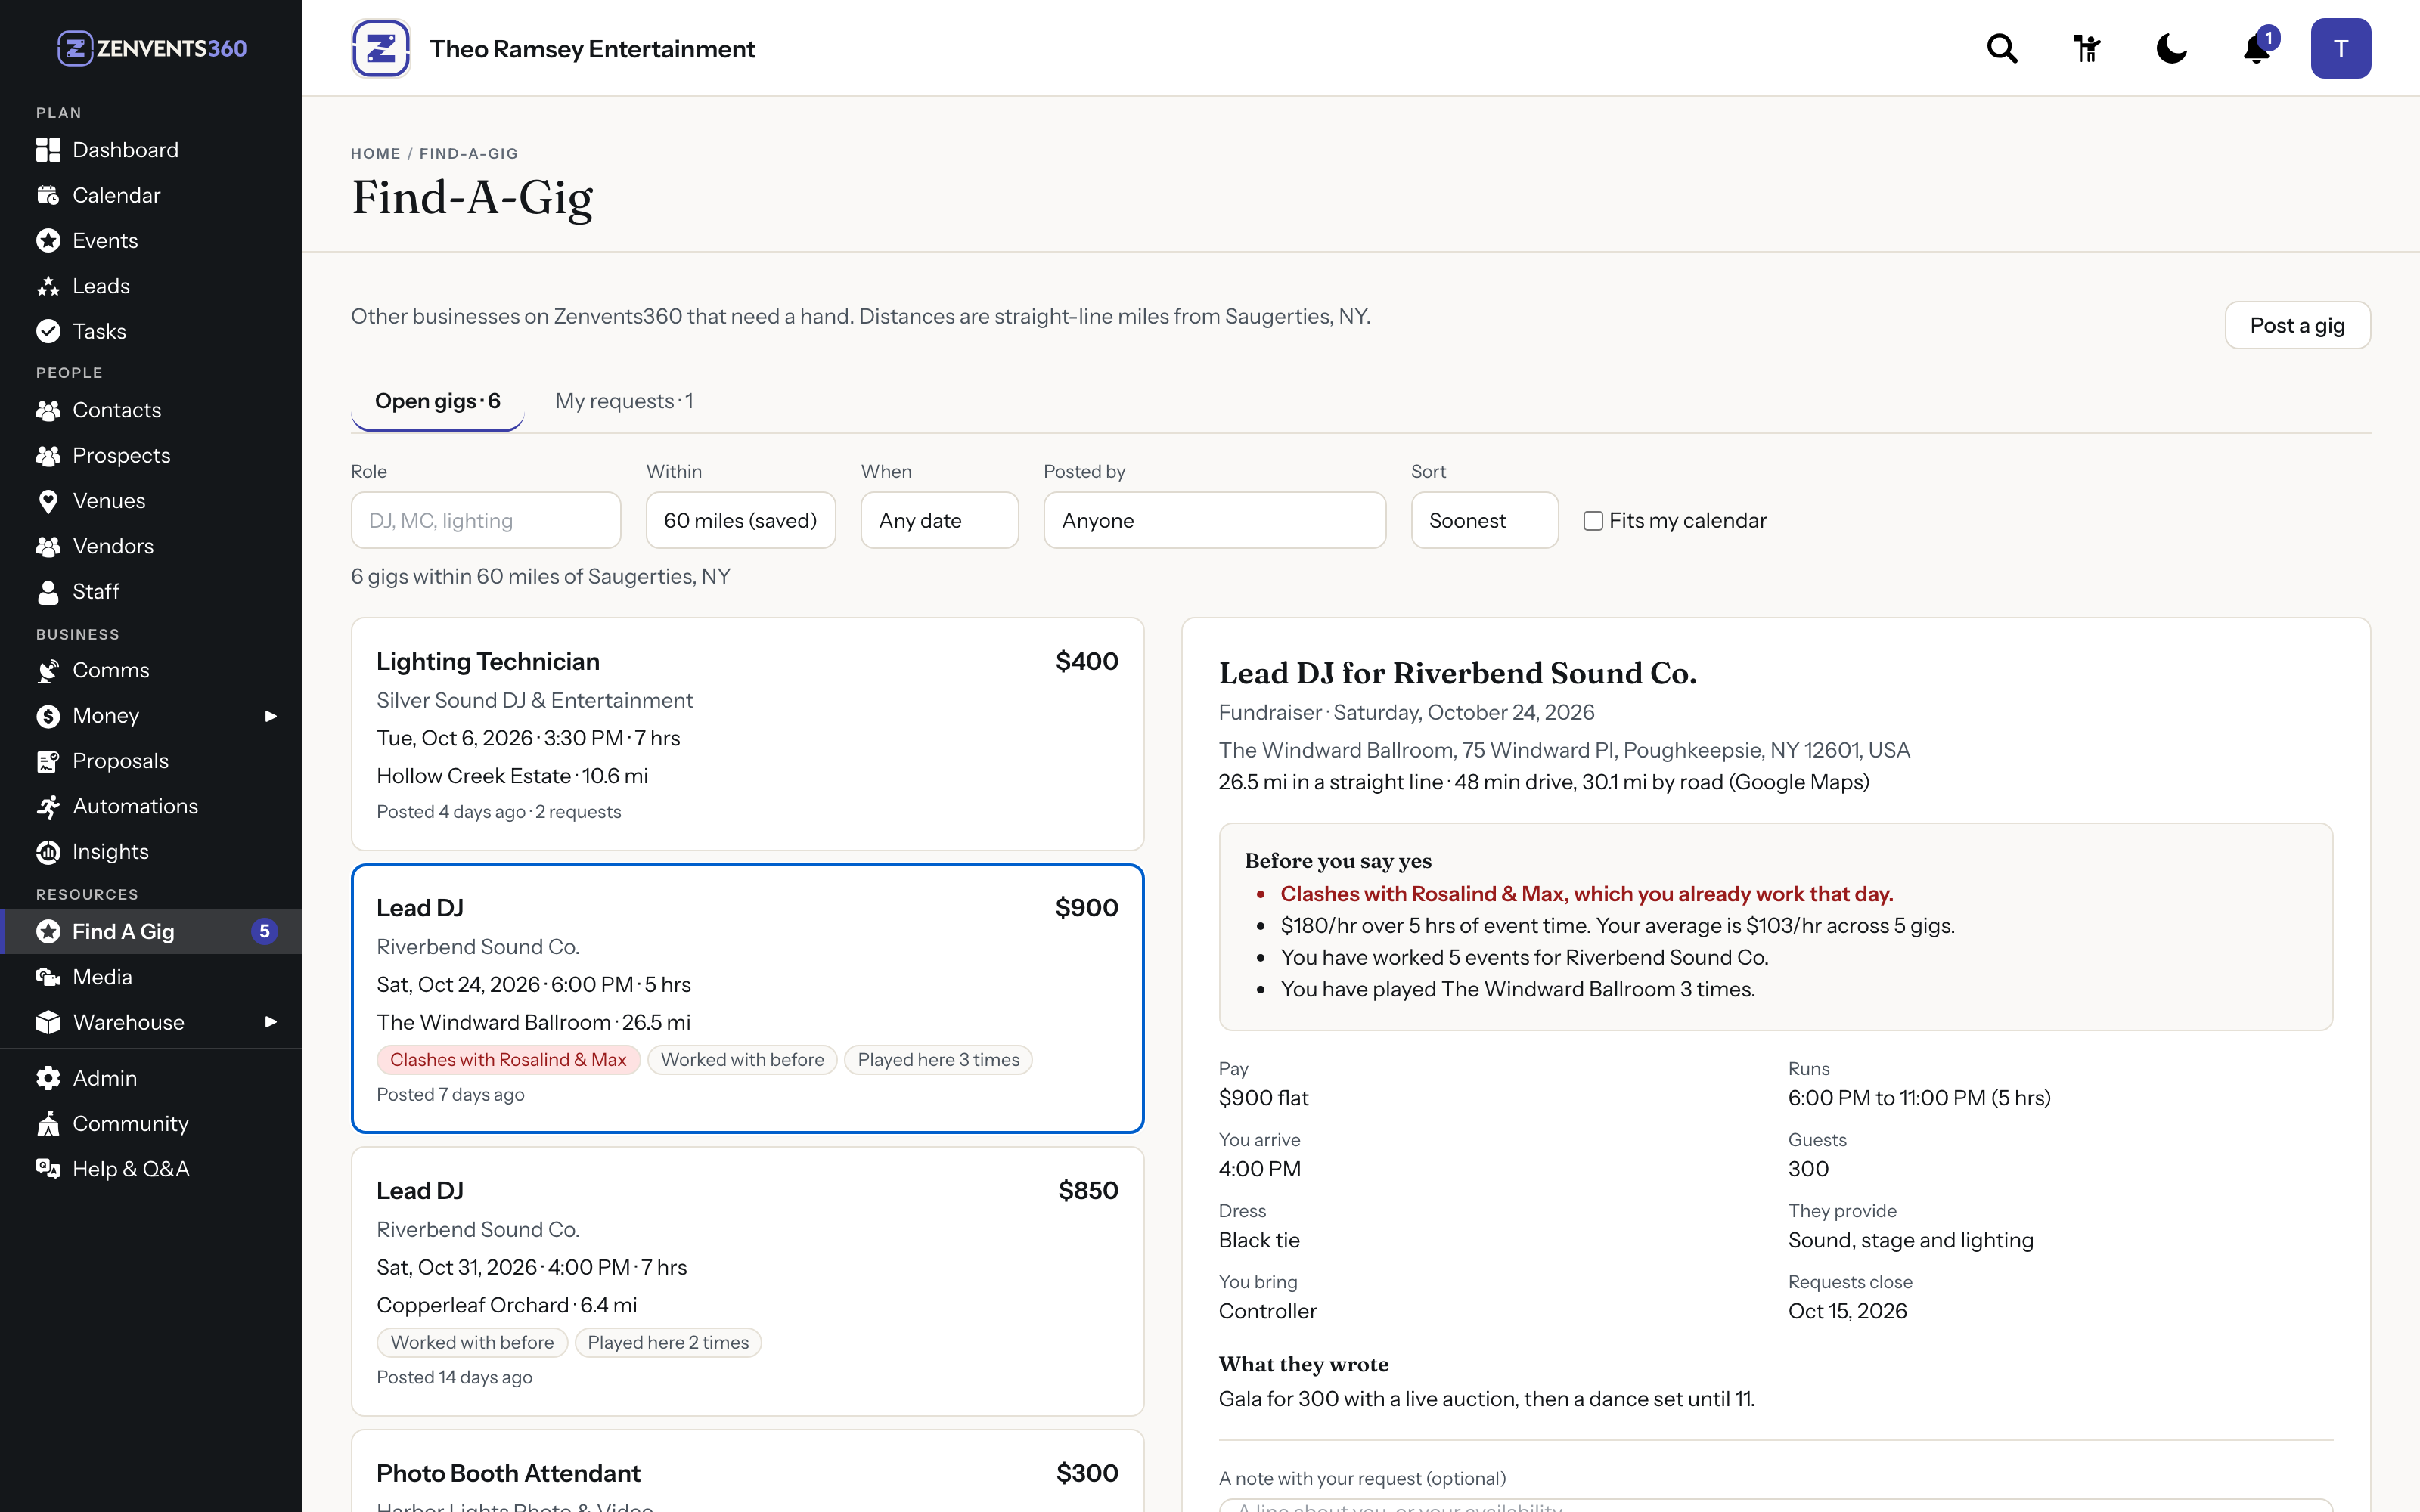Open Calendar icon in sidebar
2420x1512 pixels.
pos(48,195)
